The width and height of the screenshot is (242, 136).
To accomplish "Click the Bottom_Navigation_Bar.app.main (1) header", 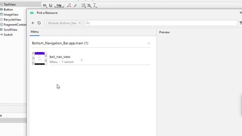I will [x=60, y=43].
